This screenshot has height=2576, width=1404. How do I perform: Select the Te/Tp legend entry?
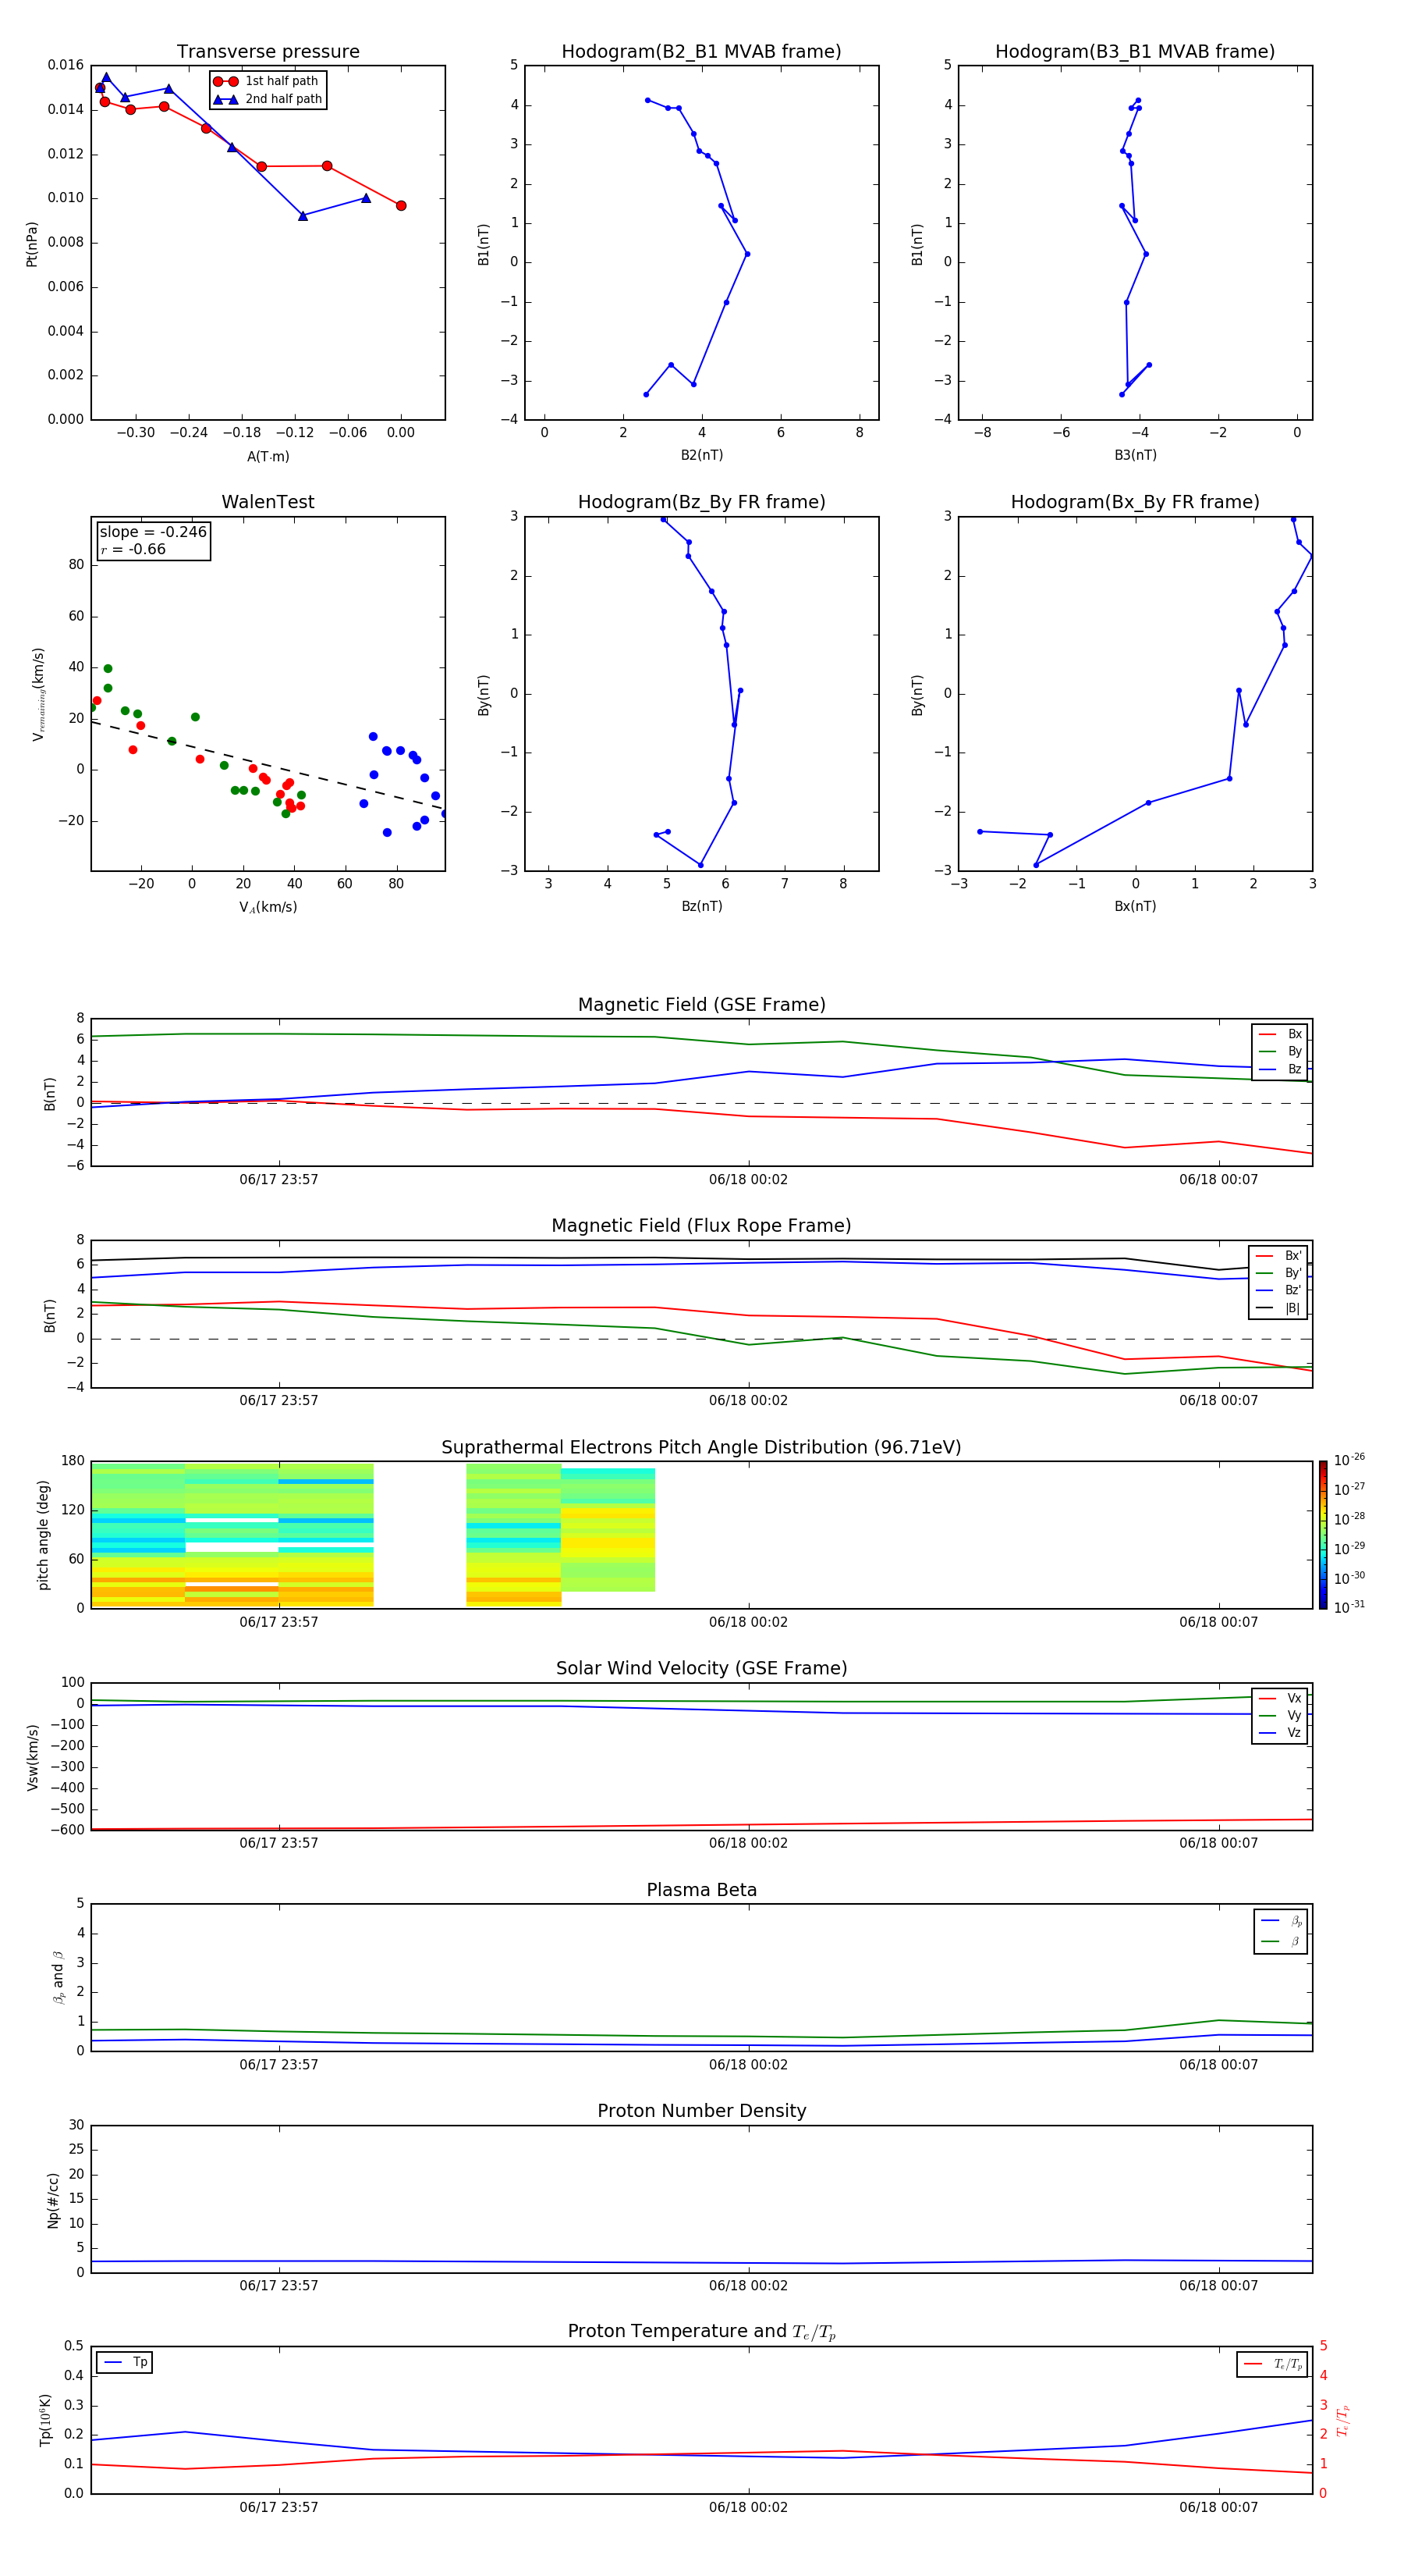pos(1273,2365)
